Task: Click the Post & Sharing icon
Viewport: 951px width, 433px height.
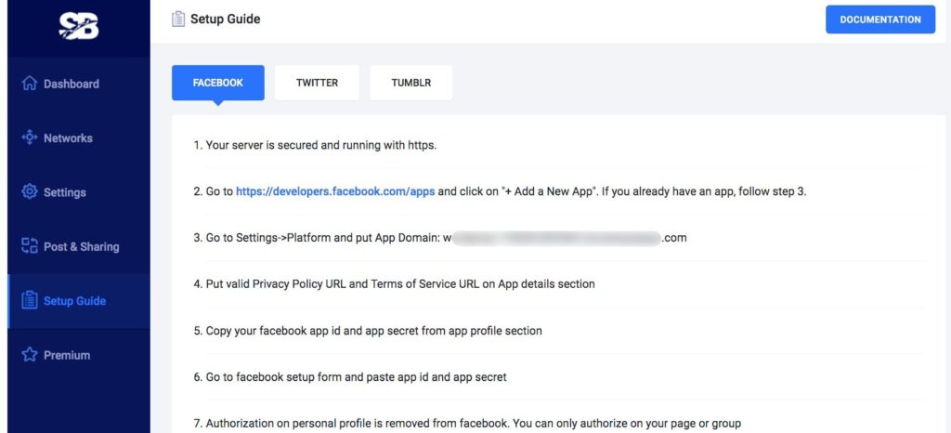Action: click(29, 245)
